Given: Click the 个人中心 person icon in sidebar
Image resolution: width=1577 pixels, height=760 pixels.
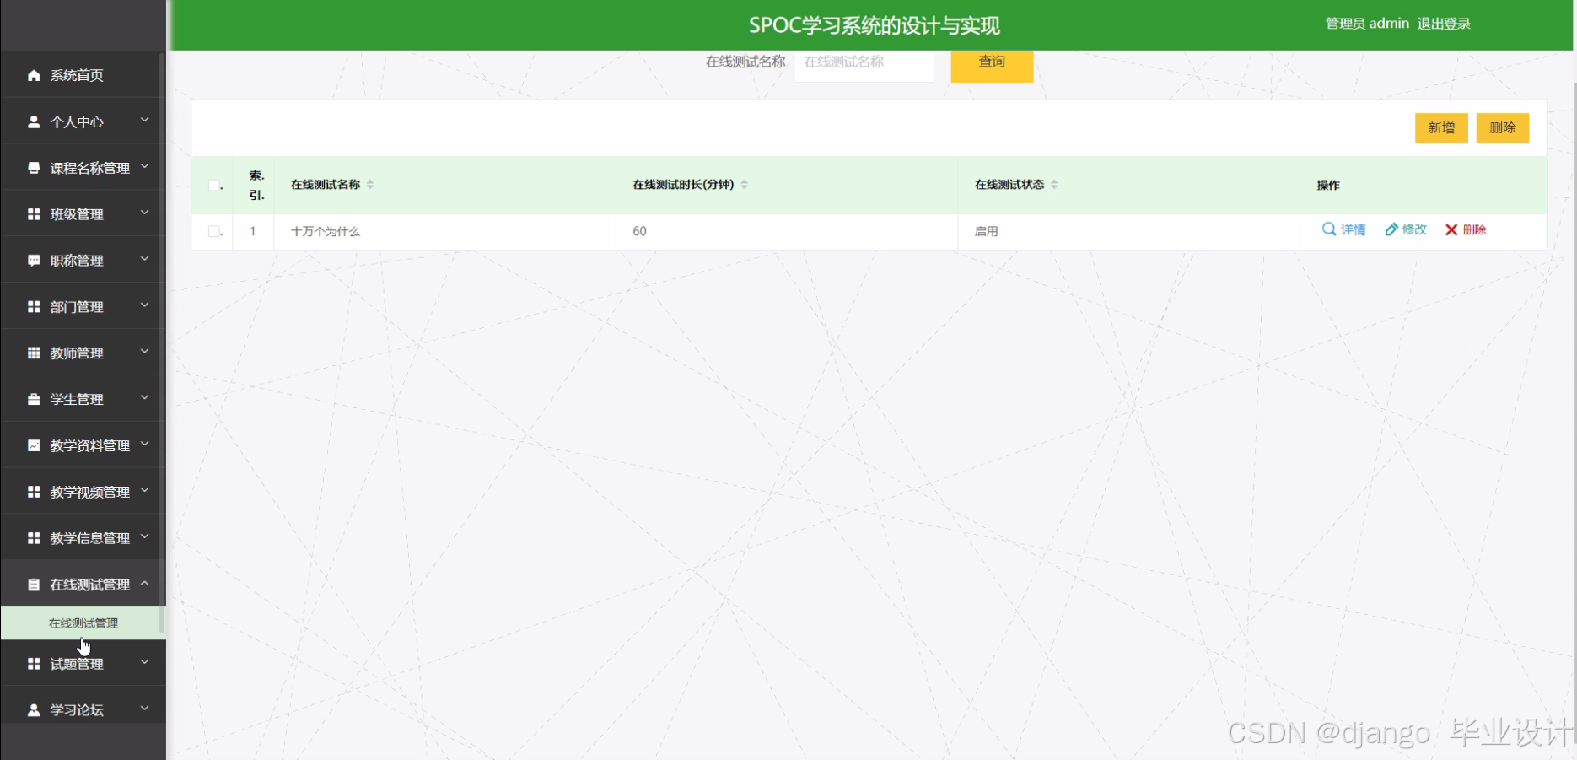Looking at the screenshot, I should tap(33, 121).
